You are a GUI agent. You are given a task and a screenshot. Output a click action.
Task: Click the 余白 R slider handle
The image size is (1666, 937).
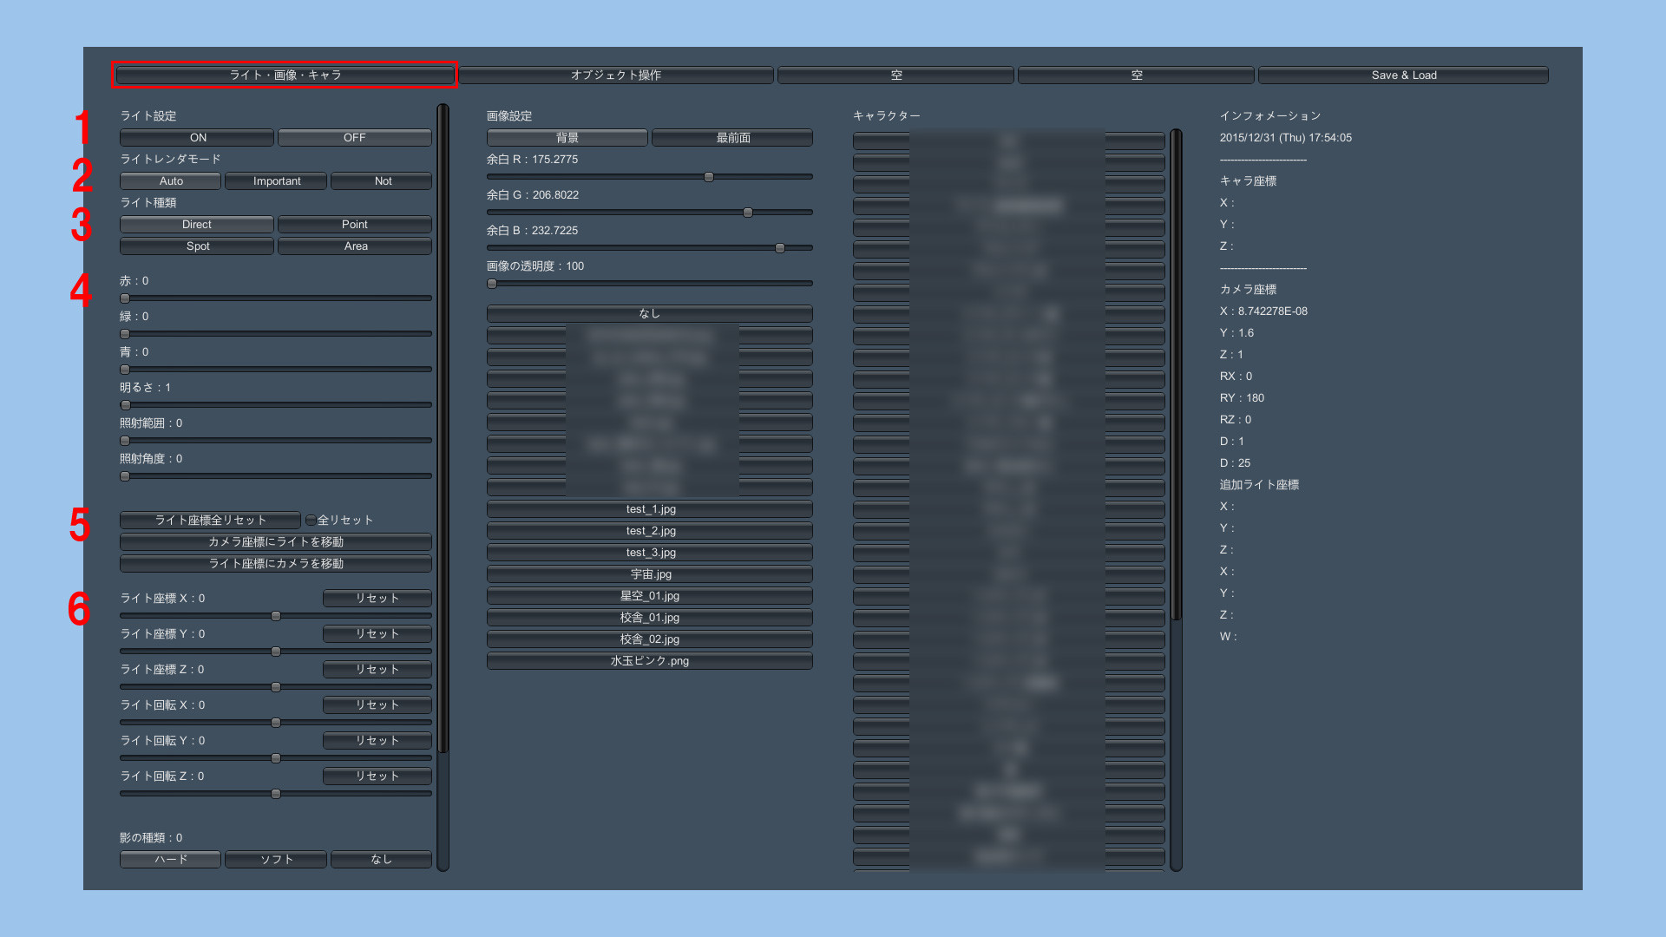[x=709, y=177]
